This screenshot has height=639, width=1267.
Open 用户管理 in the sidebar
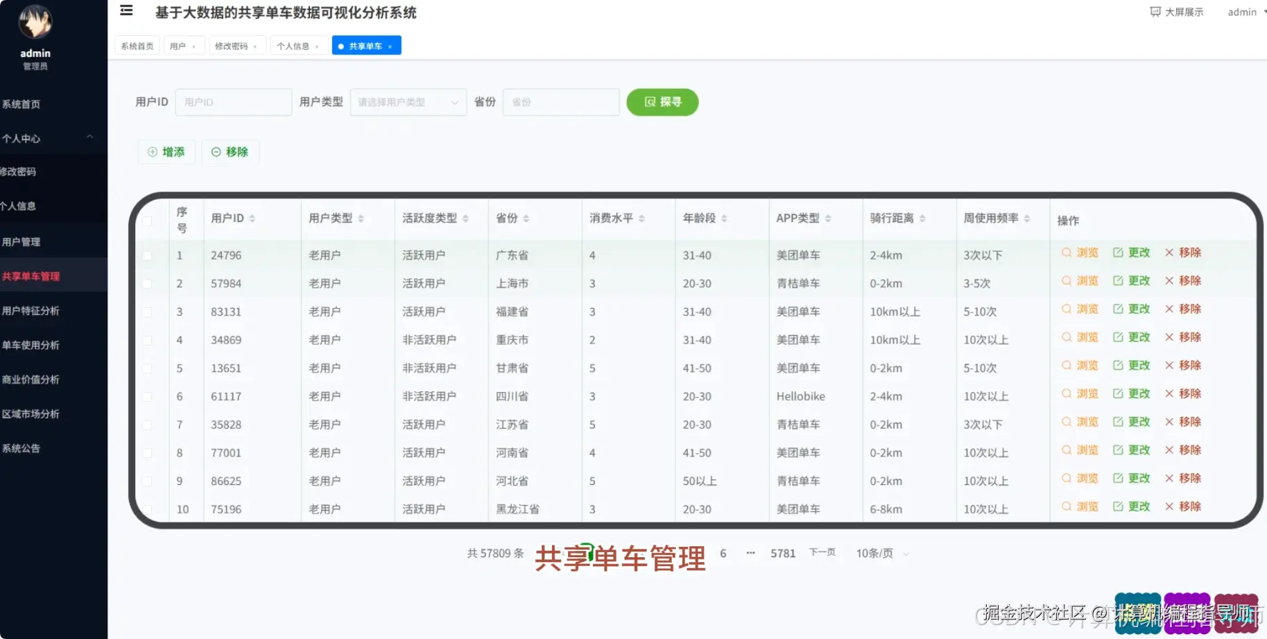tap(53, 241)
